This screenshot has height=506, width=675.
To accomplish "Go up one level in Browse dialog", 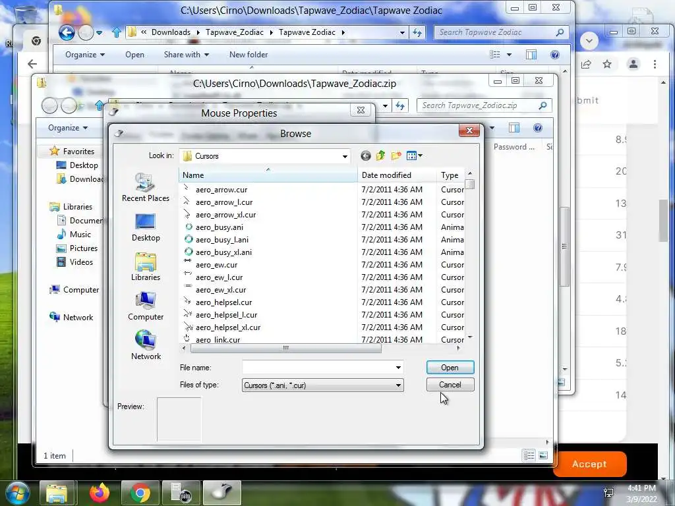I will (x=380, y=155).
